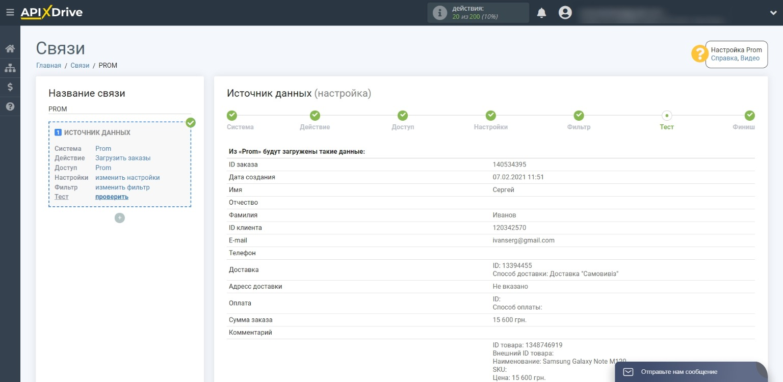This screenshot has width=783, height=382.
Task: Select the surname value Иванов
Action: coord(504,215)
